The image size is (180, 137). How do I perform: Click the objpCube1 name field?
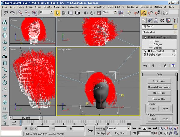click(157, 26)
